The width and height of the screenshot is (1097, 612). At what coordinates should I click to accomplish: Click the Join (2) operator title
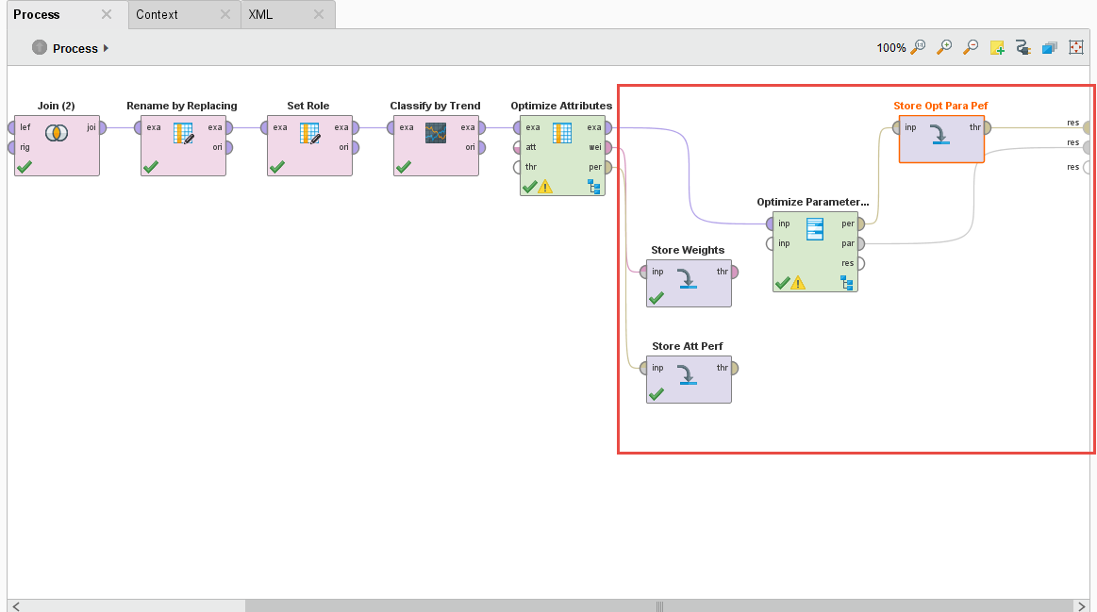coord(56,106)
